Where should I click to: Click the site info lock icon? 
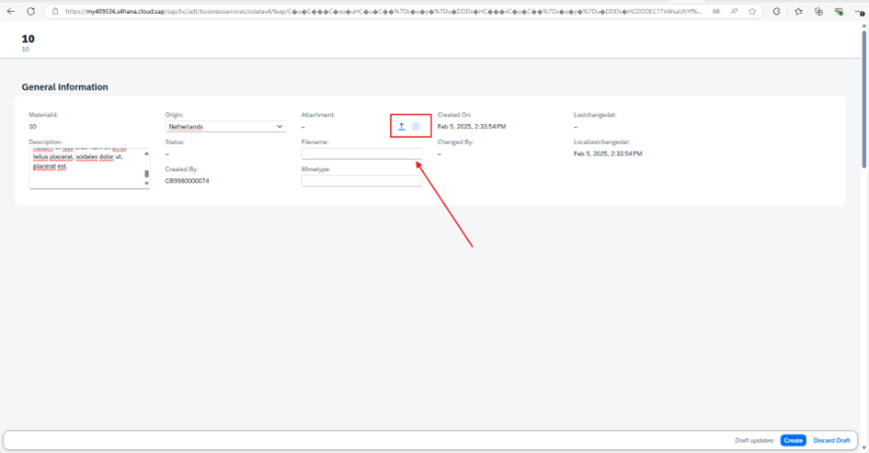(x=54, y=12)
